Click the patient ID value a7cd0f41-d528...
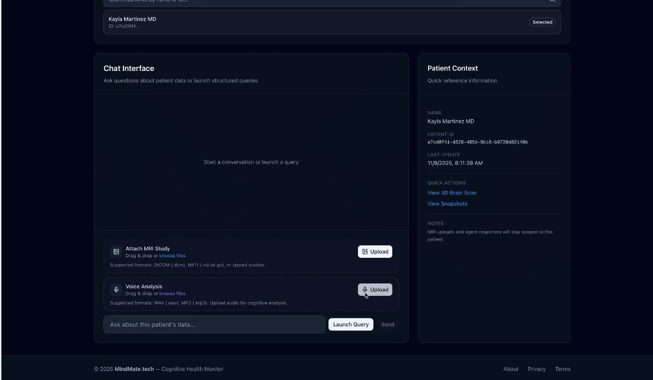The height and width of the screenshot is (380, 653). click(x=477, y=142)
